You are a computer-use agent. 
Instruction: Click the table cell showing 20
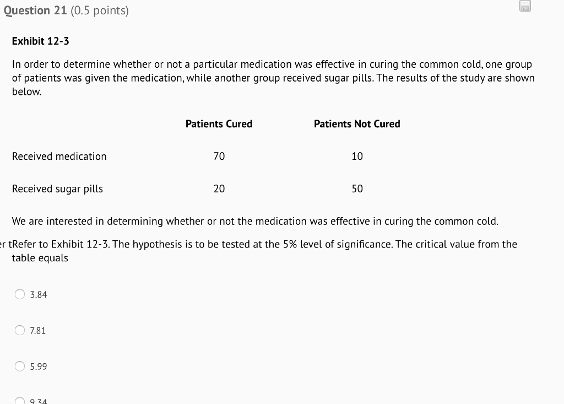219,188
